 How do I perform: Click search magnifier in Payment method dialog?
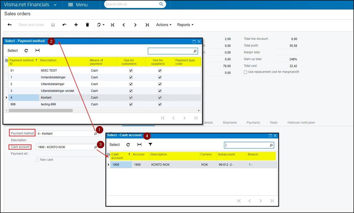195,51
